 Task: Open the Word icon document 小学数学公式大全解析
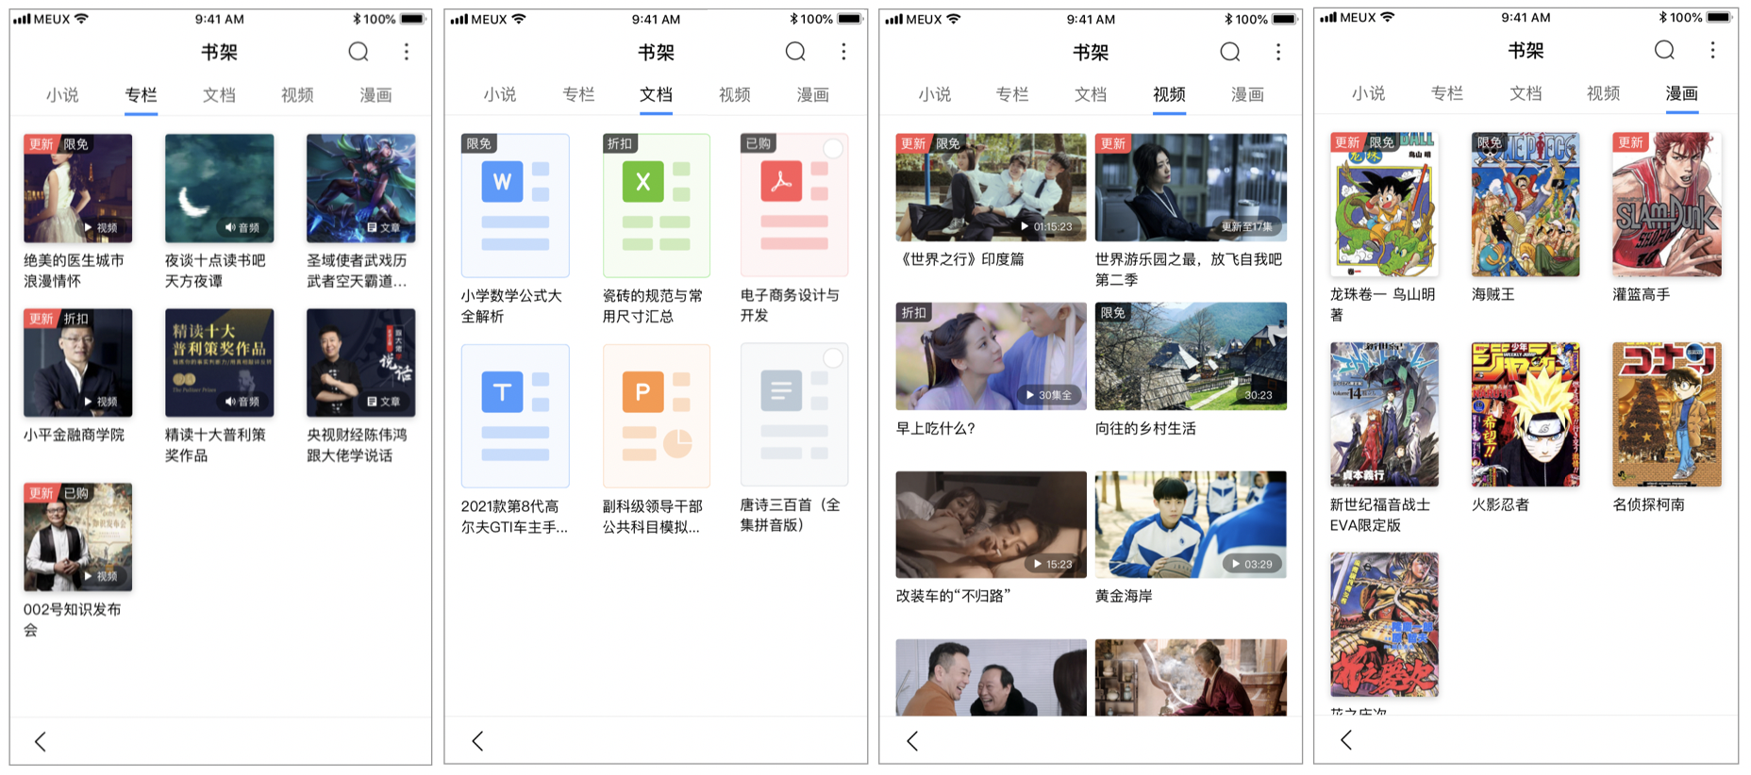[x=515, y=205]
